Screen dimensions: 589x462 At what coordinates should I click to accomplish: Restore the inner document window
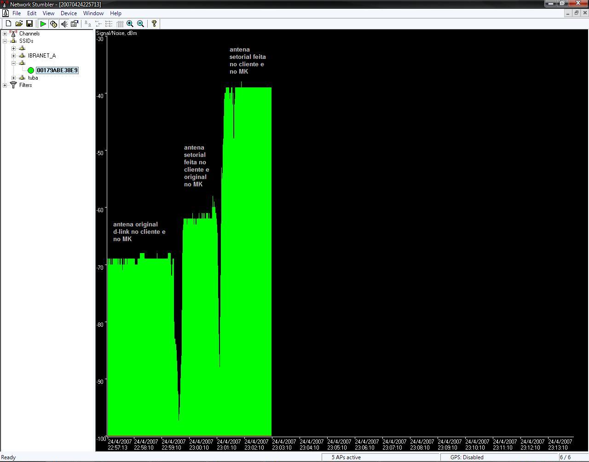pos(576,13)
